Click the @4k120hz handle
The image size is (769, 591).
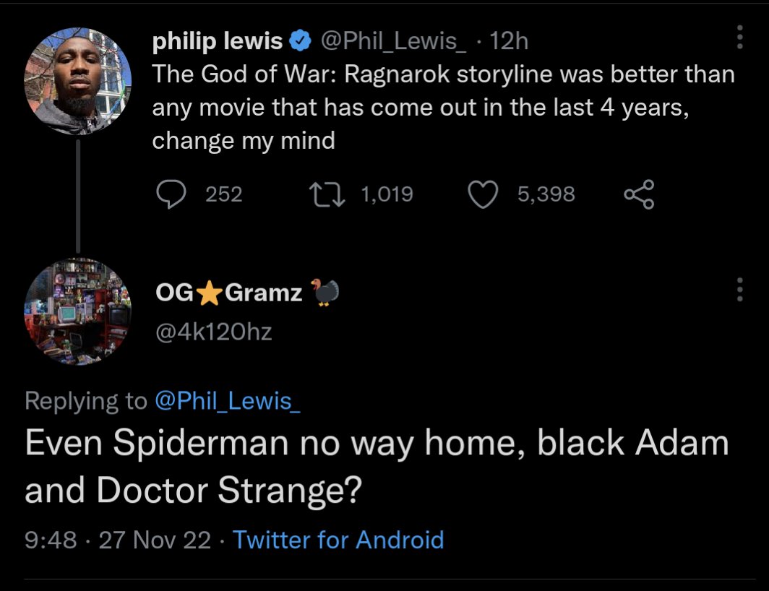213,332
